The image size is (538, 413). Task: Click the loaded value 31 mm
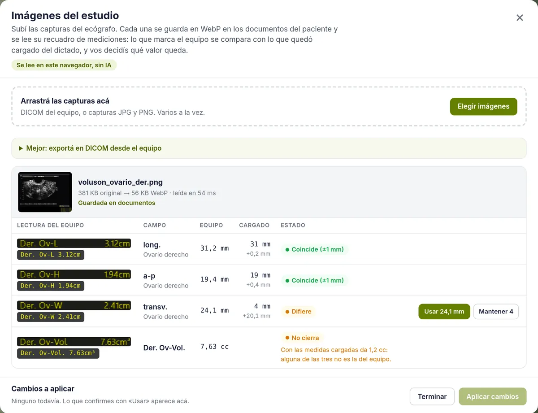(260, 244)
